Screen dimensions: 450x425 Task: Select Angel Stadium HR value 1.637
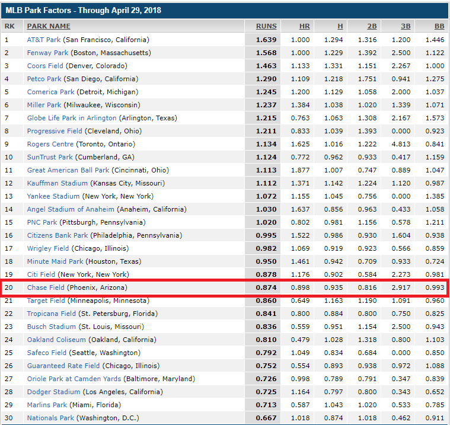click(300, 209)
